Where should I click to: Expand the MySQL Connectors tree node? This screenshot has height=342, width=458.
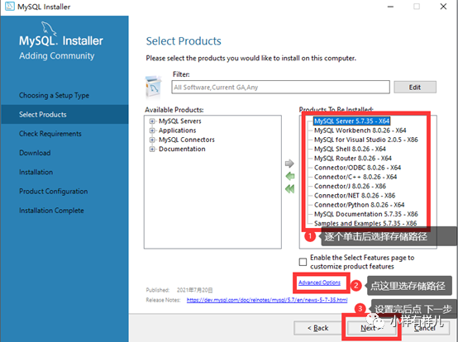(x=152, y=140)
